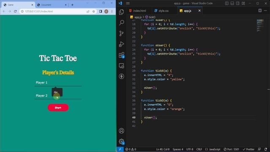Click the Port: 5501 Live Server item

[x=231, y=149]
